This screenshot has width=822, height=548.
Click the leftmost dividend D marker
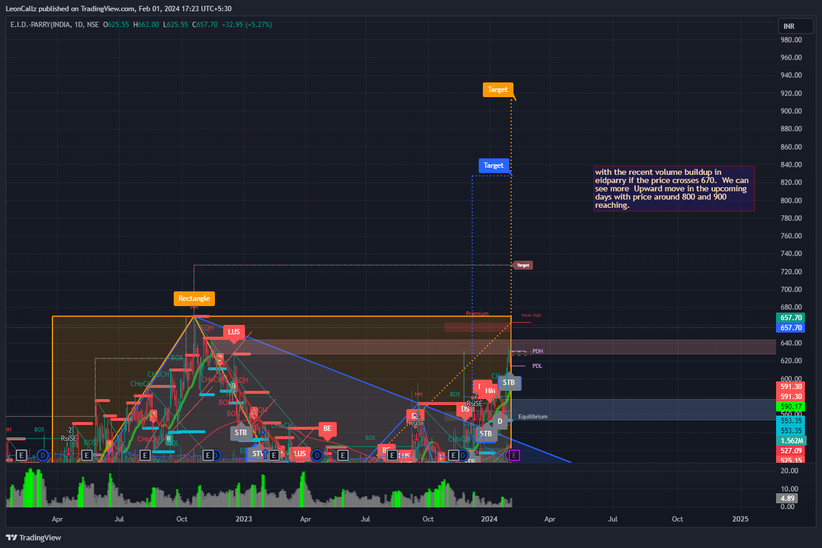[42, 455]
